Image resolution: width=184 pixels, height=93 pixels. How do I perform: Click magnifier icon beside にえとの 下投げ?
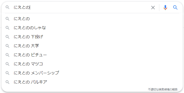(x=8, y=37)
